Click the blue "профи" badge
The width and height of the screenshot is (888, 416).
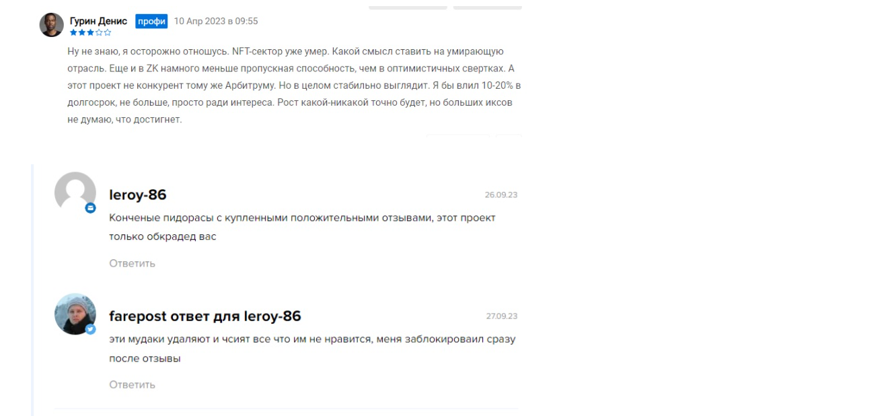pos(151,21)
